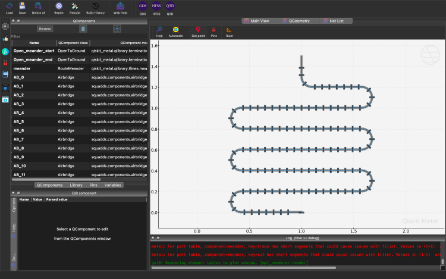Select the meander component row
The image size is (446, 279).
pyautogui.click(x=80, y=68)
